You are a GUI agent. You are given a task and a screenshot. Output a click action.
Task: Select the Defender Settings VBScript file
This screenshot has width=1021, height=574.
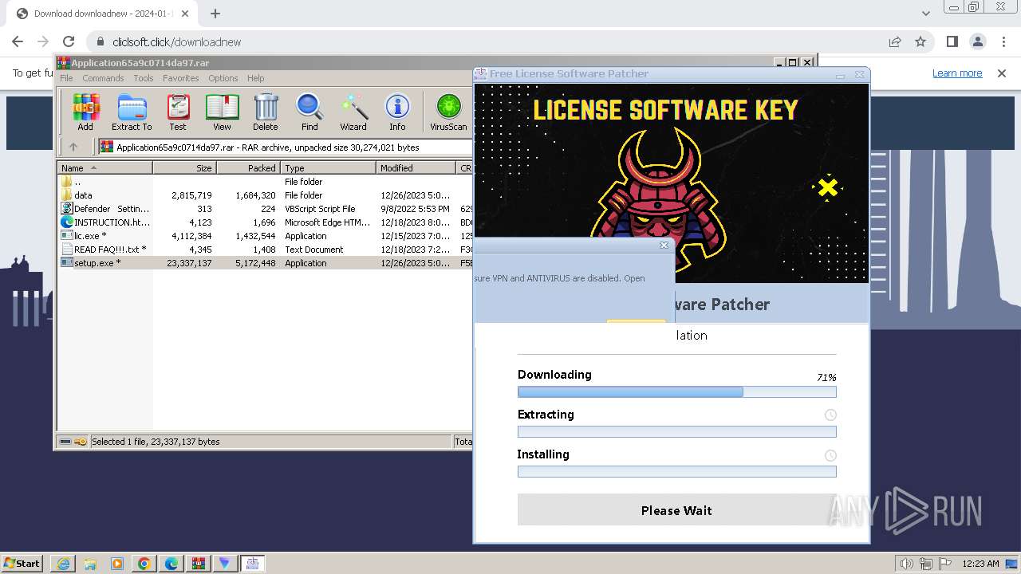266,209
